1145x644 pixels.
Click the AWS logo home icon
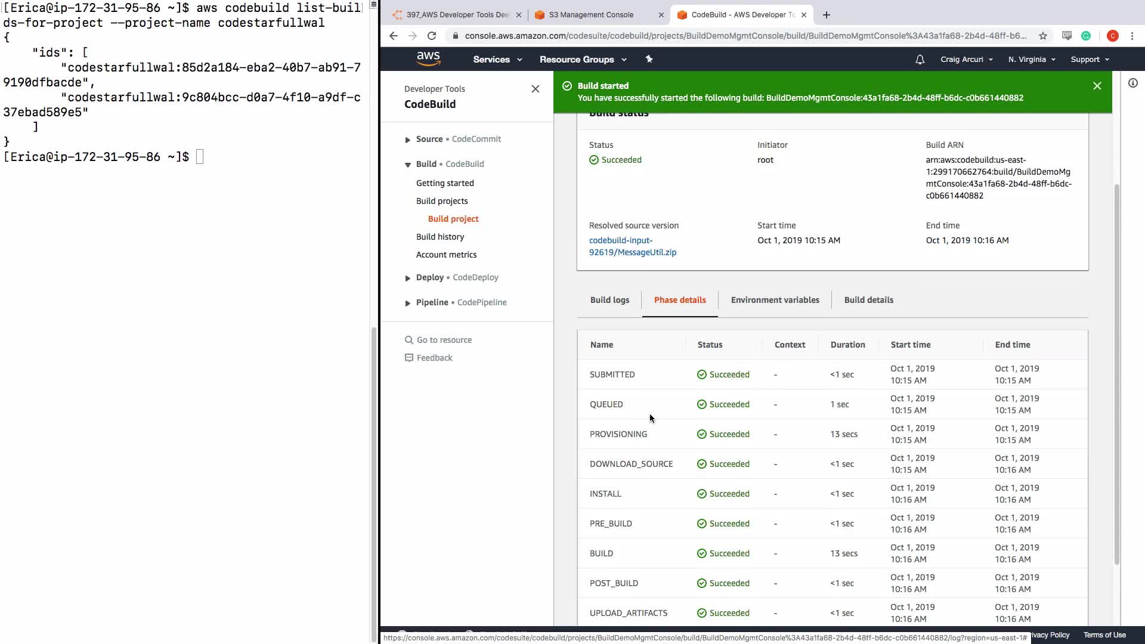coord(428,58)
